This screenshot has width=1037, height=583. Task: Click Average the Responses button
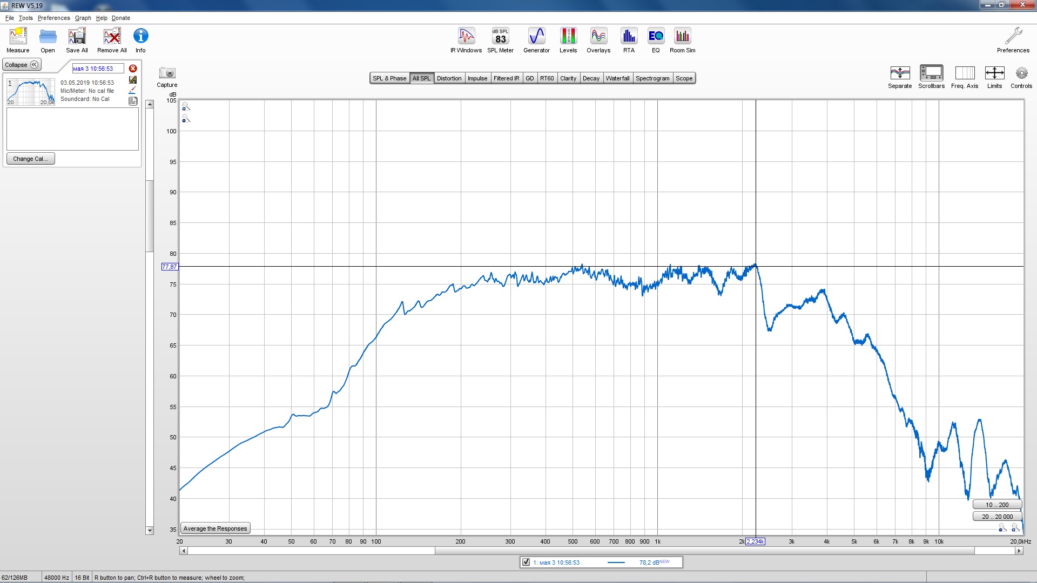(215, 528)
